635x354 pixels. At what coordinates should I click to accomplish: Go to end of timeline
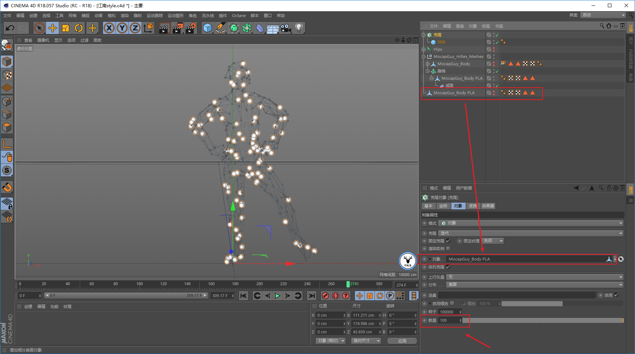tap(311, 296)
